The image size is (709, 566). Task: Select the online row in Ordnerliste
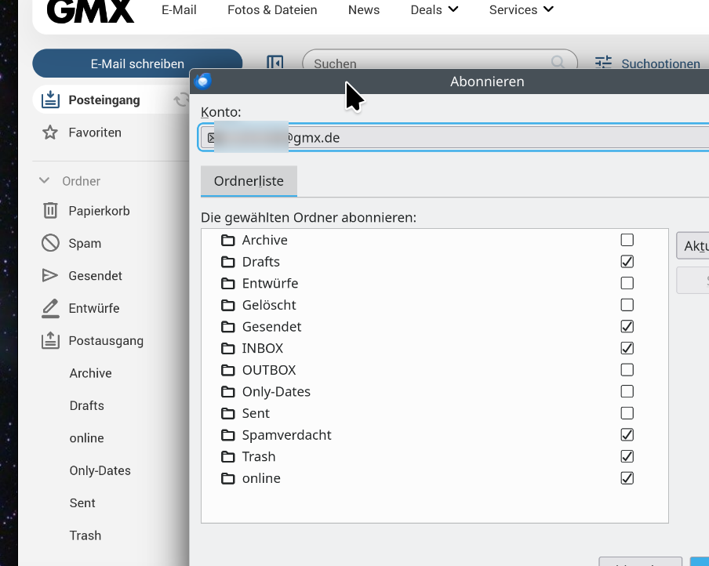click(434, 478)
